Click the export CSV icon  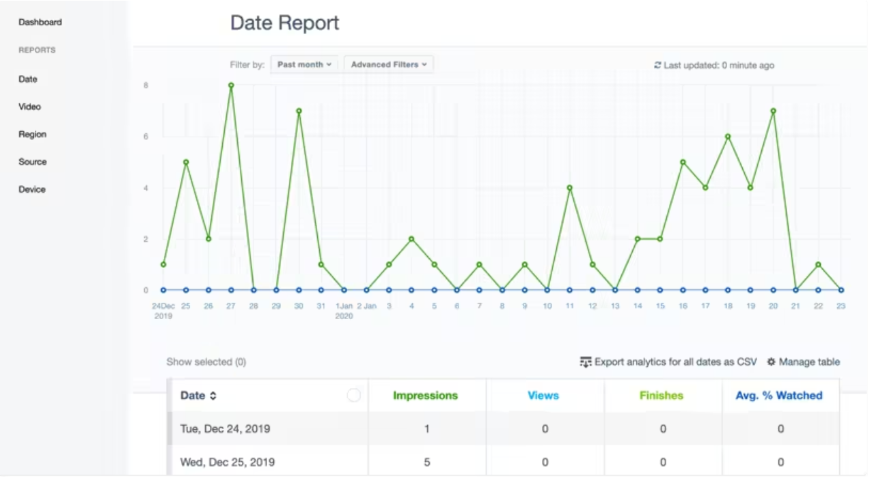tap(585, 362)
